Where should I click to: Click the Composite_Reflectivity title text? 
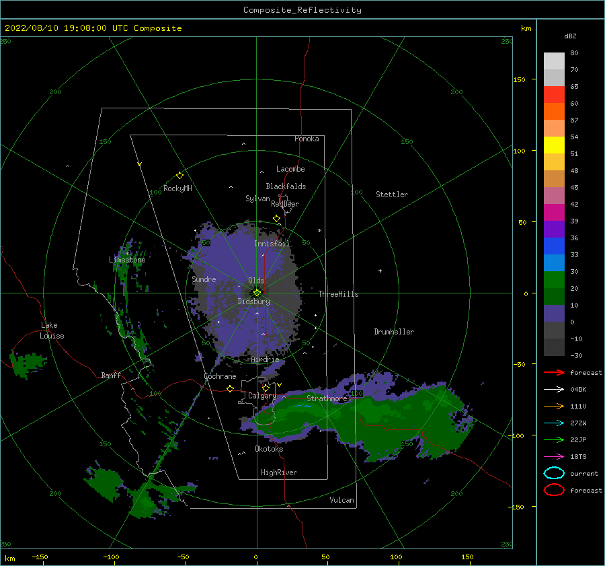[302, 10]
